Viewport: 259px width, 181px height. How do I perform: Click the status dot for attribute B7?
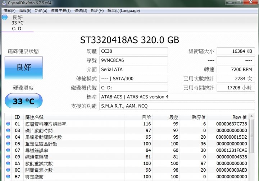8,177
